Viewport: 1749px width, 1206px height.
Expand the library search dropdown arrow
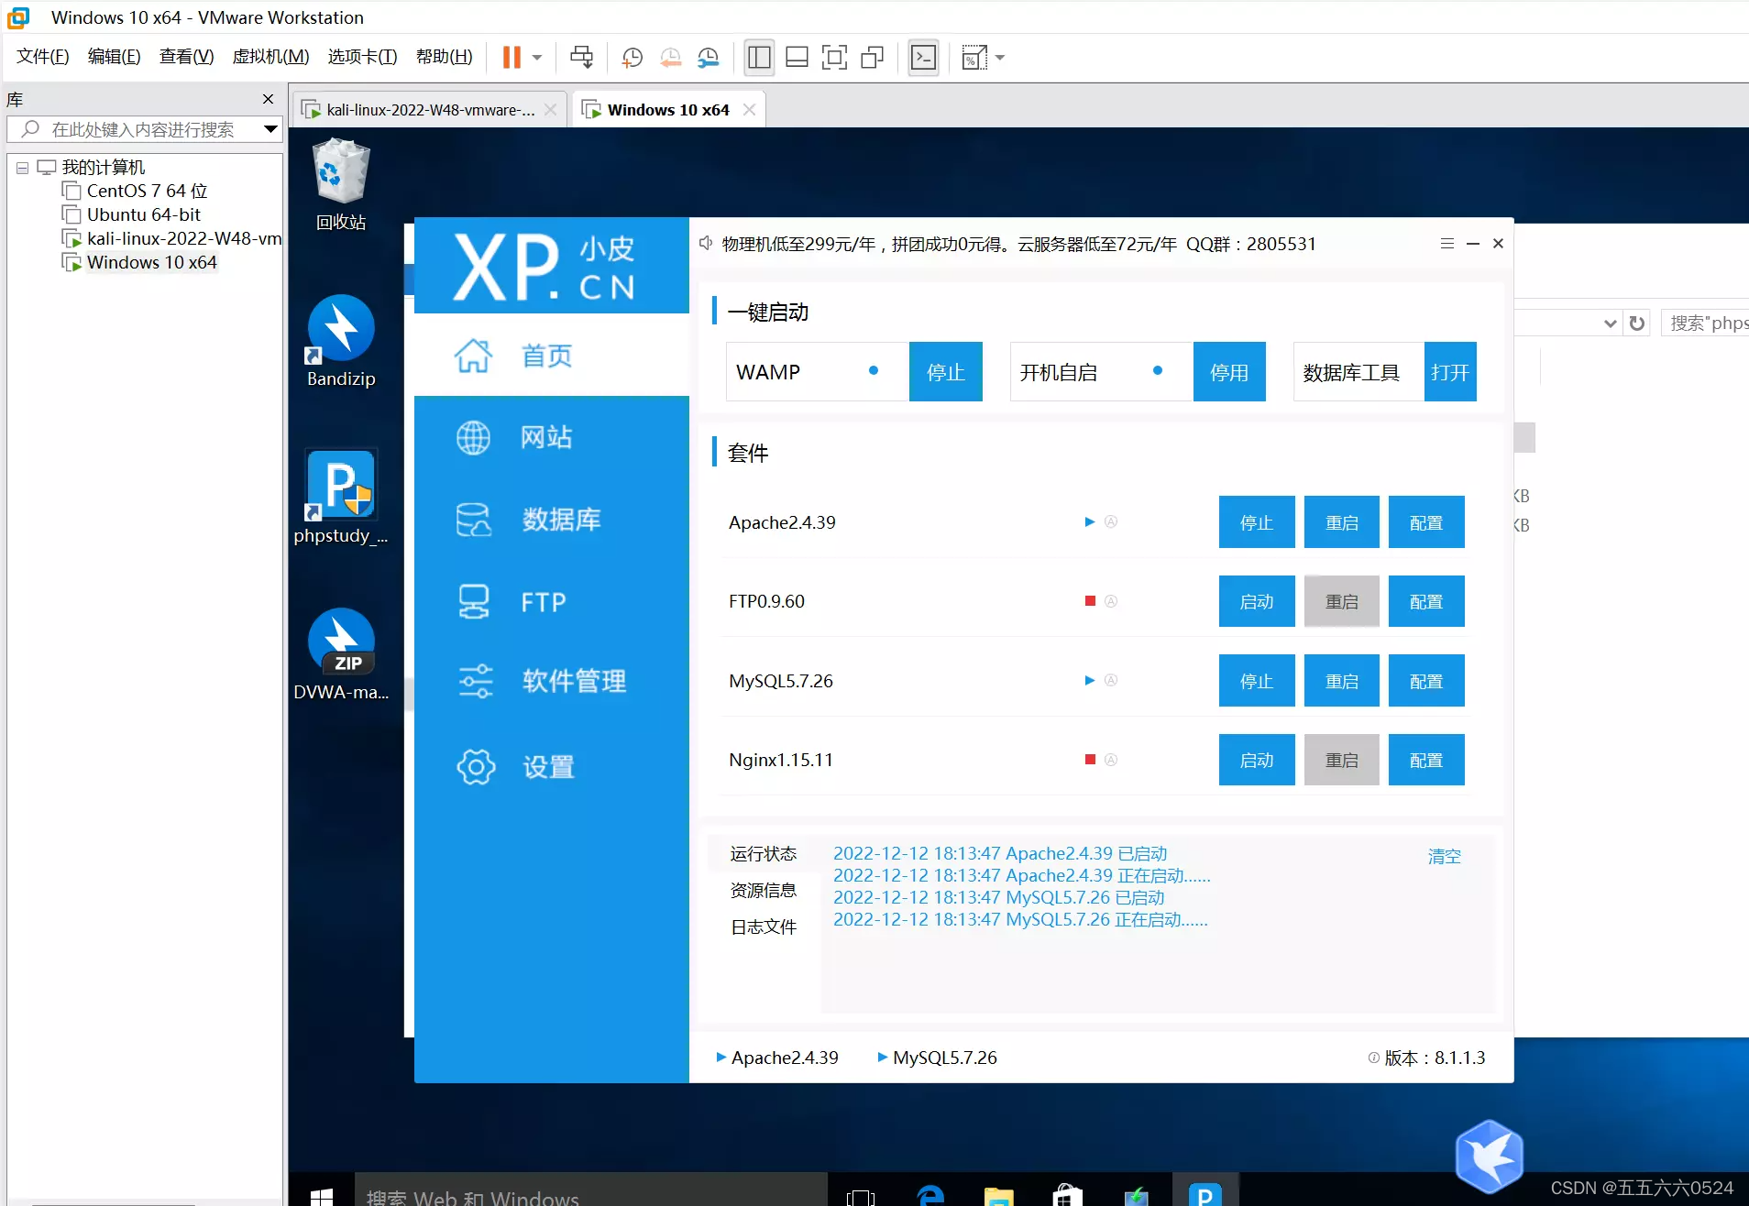tap(270, 129)
